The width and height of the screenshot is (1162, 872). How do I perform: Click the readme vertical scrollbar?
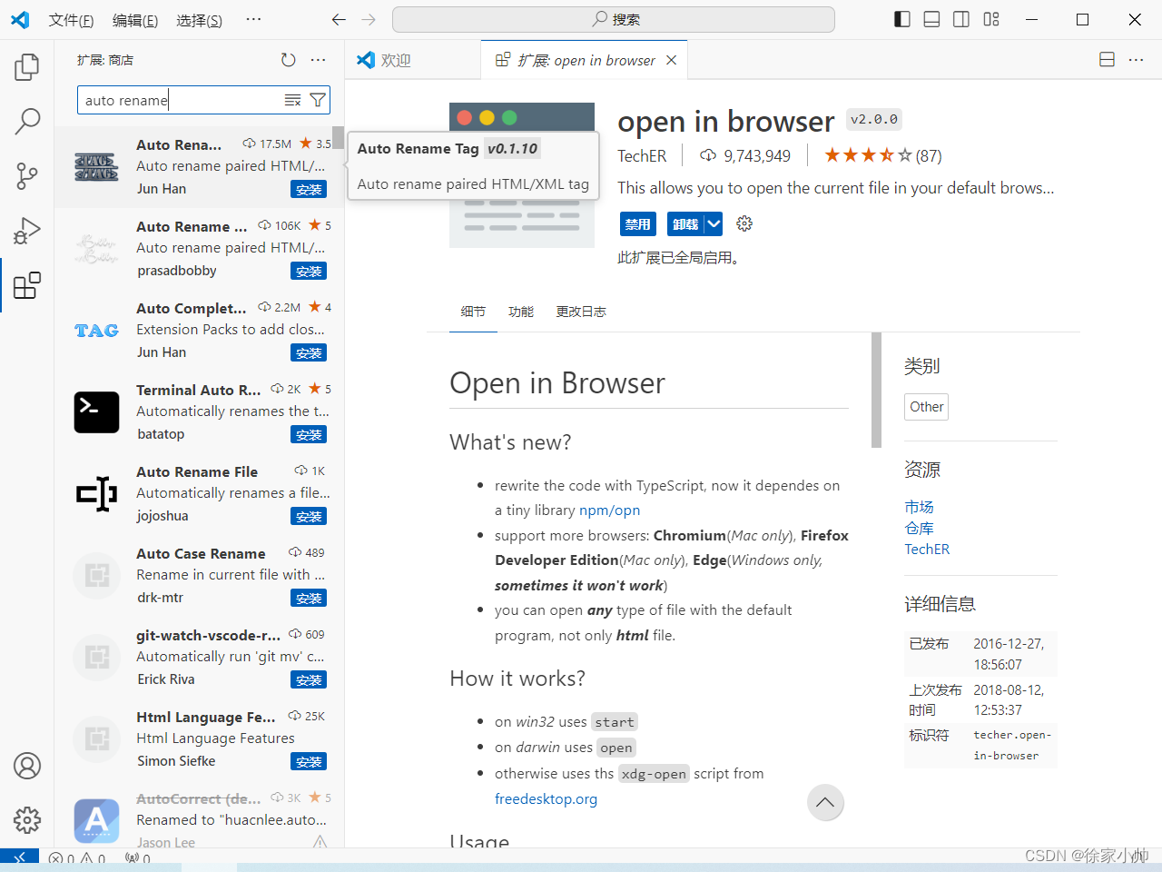(x=876, y=390)
